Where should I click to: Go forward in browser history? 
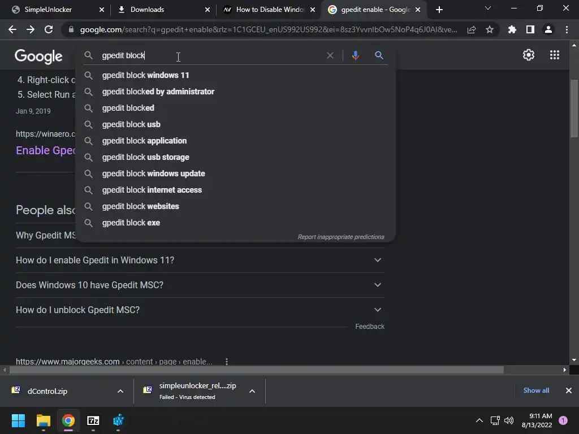31,29
